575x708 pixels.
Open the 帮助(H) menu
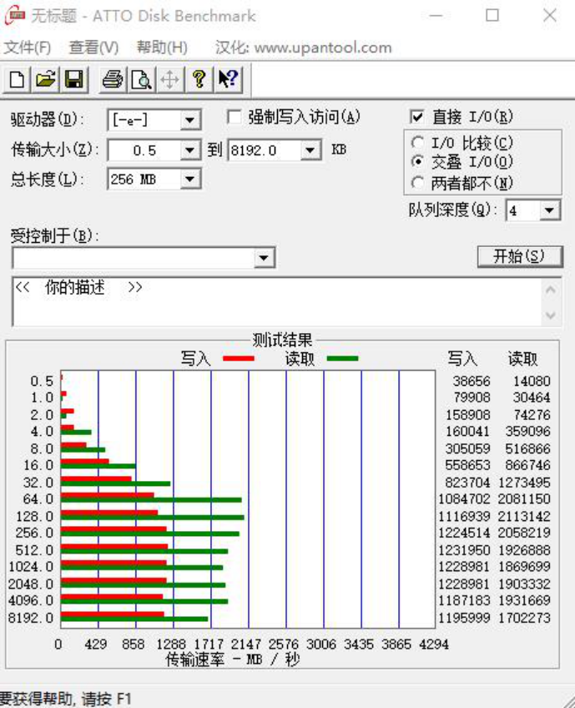162,48
